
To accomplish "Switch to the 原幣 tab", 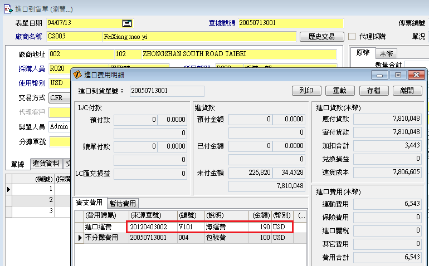I will click(362, 53).
